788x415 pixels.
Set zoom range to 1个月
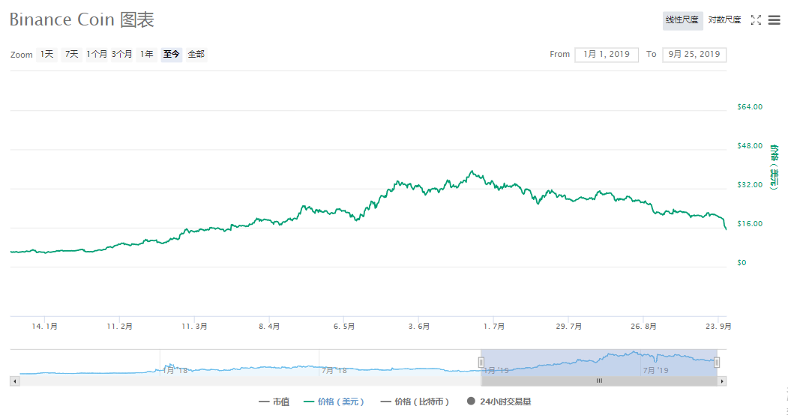point(97,54)
